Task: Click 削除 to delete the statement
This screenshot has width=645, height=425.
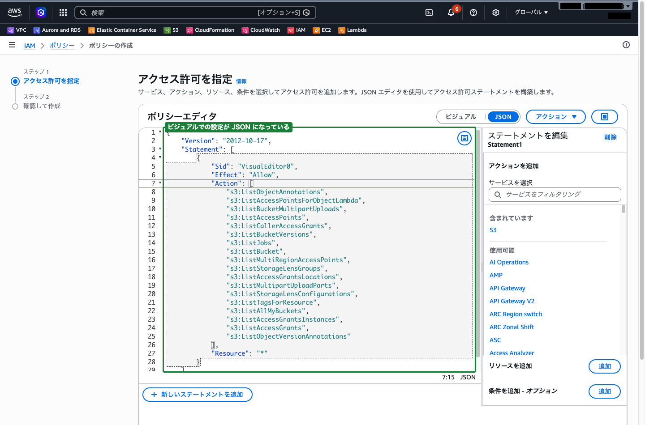Action: pos(611,137)
